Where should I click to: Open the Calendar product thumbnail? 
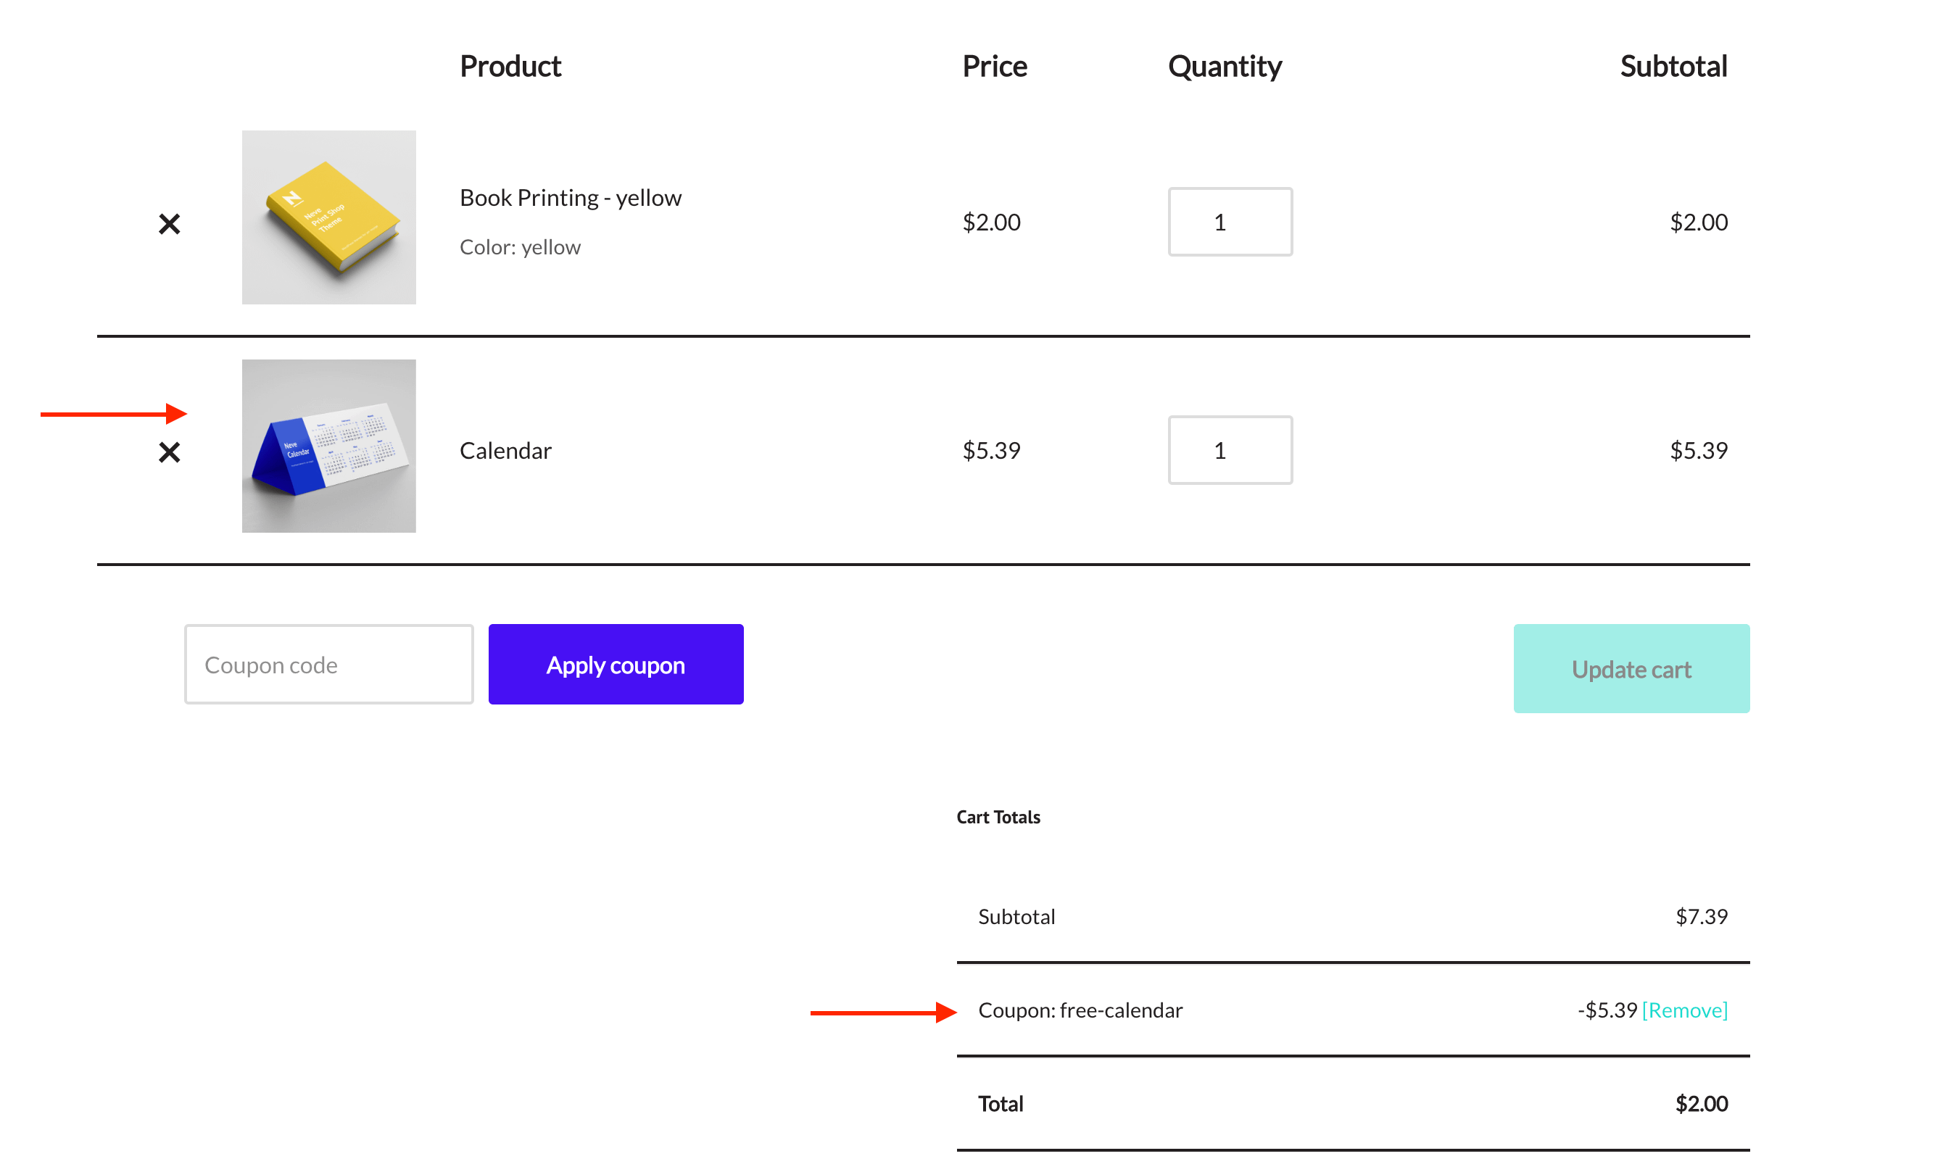tap(328, 446)
